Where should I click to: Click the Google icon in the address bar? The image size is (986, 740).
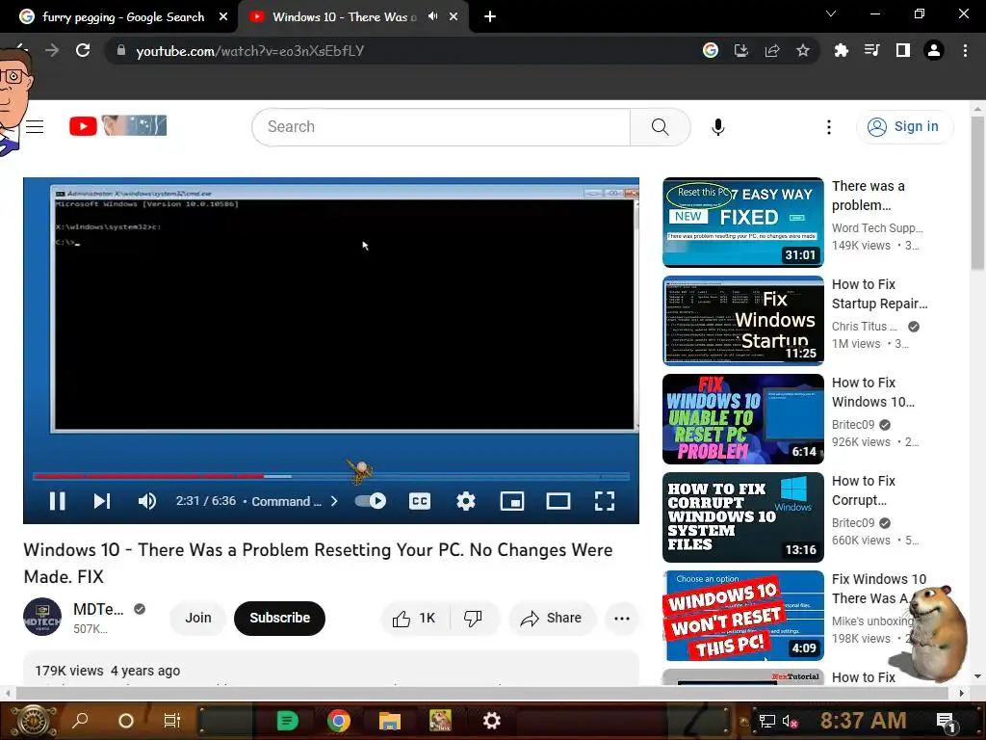[711, 50]
